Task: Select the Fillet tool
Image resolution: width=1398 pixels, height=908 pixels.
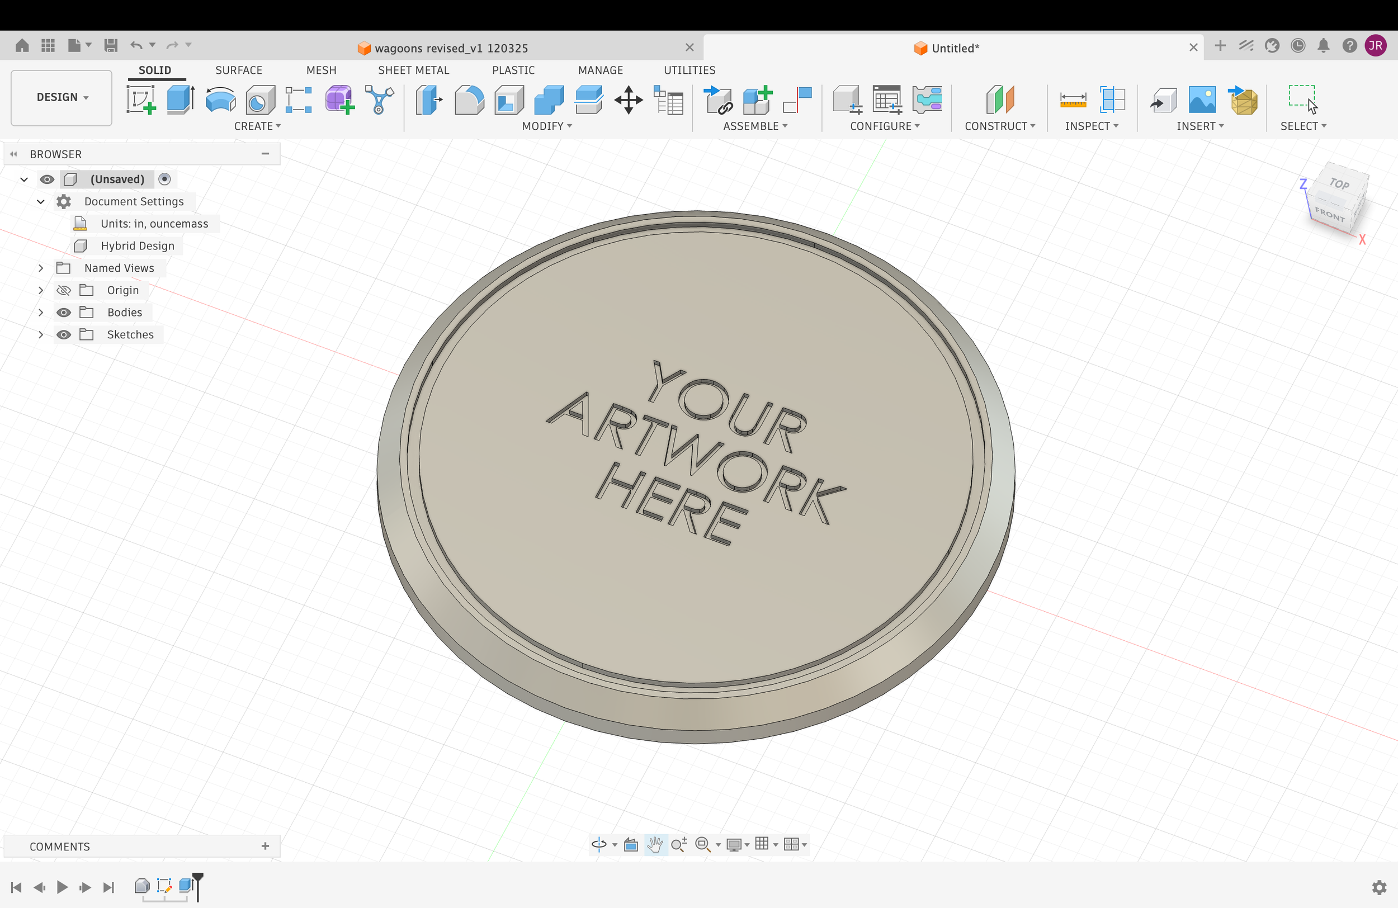Action: 469,100
